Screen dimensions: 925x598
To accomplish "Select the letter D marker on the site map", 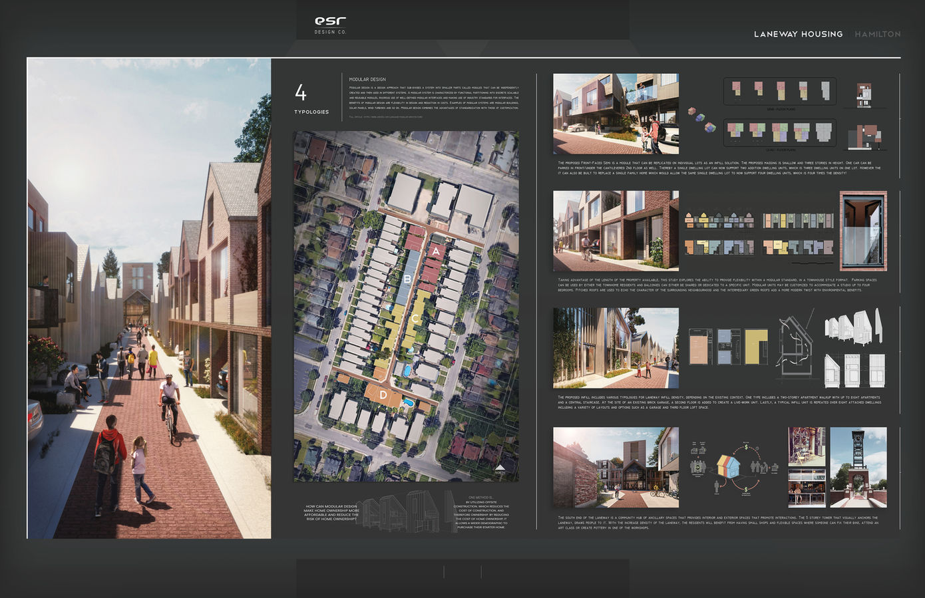I will 383,395.
